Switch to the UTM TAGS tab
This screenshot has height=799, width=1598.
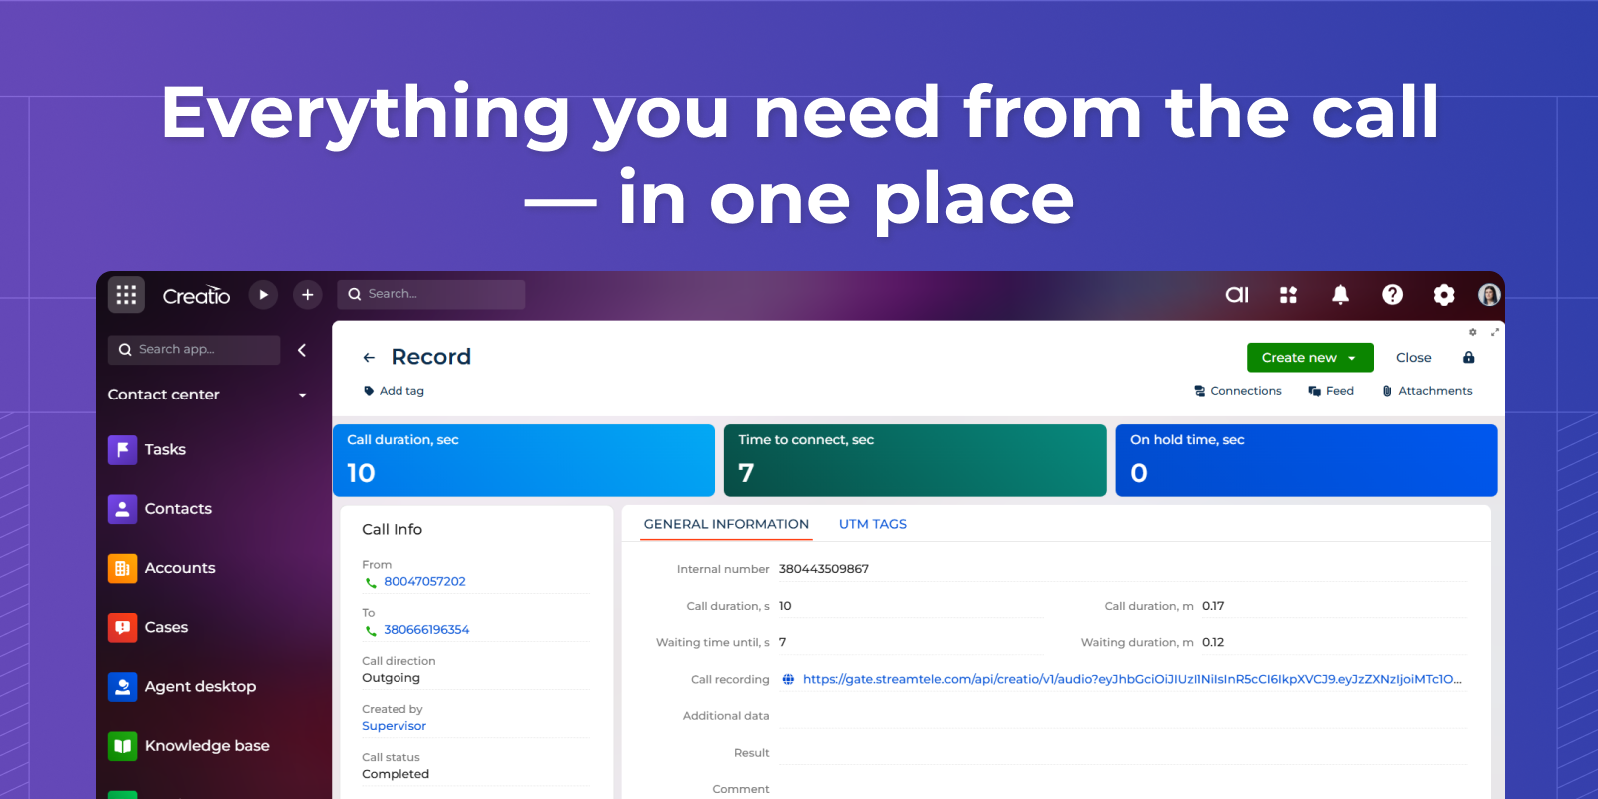(872, 524)
